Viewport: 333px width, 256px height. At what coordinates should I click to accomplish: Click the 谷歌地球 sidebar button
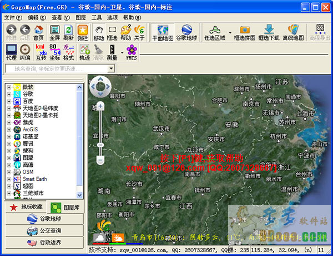pyautogui.click(x=44, y=219)
